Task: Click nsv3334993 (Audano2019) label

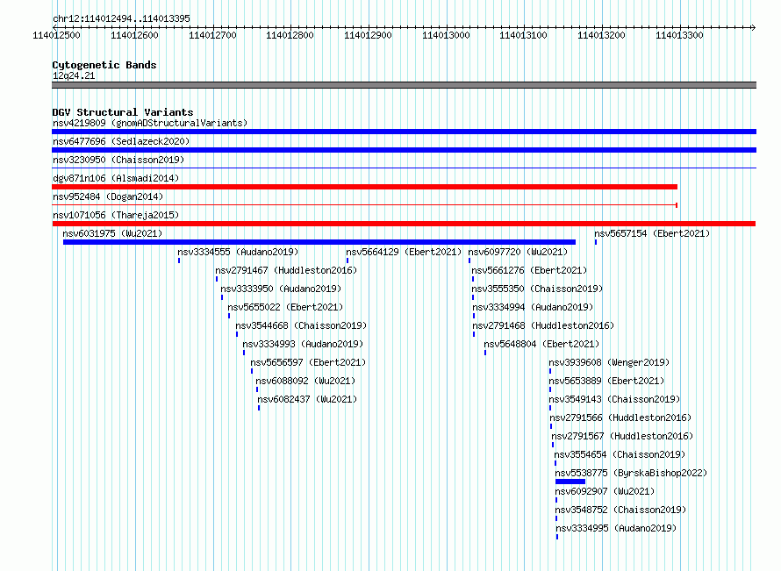Action: click(303, 344)
